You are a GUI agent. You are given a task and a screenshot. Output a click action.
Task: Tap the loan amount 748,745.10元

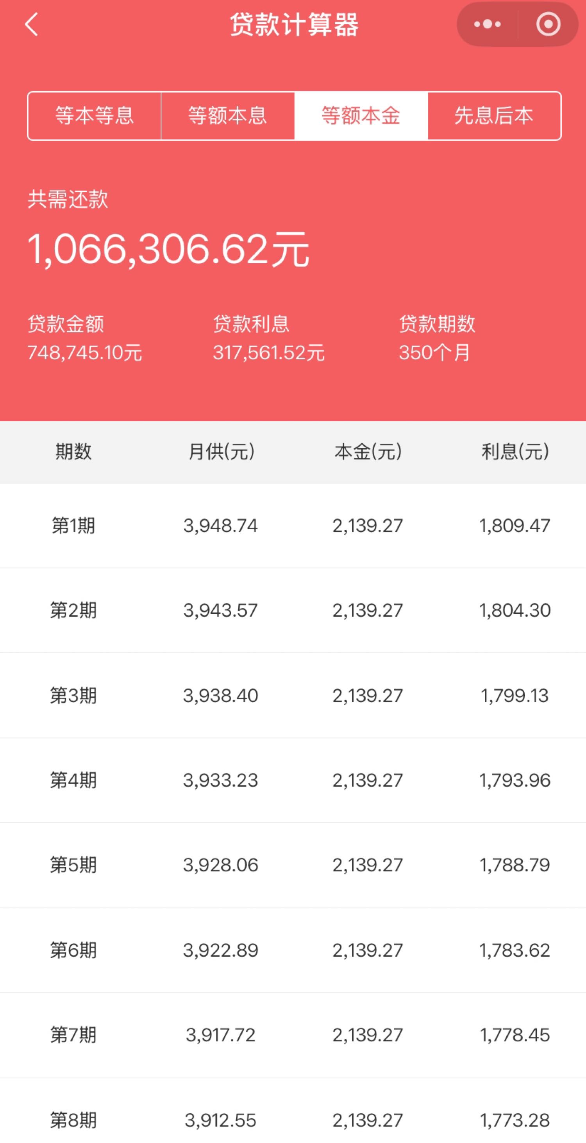[x=85, y=353]
